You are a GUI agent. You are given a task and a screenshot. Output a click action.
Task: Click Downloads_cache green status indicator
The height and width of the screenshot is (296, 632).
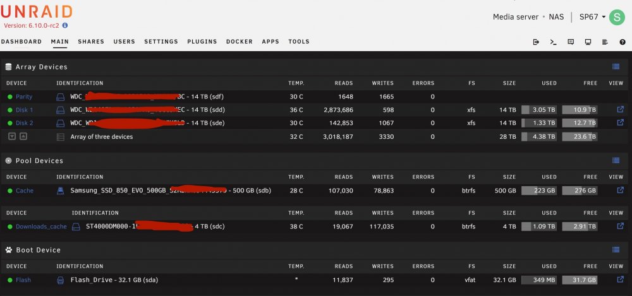point(10,227)
